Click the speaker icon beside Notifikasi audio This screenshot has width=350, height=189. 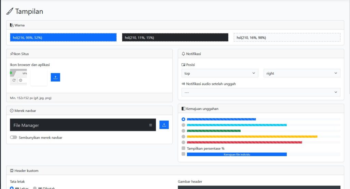[183, 84]
